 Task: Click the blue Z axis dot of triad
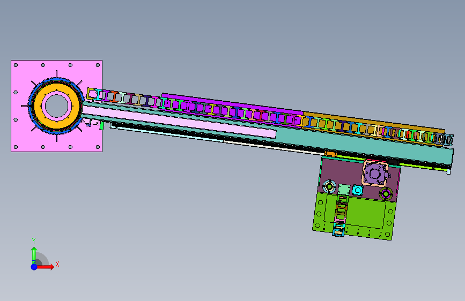[x=34, y=267]
